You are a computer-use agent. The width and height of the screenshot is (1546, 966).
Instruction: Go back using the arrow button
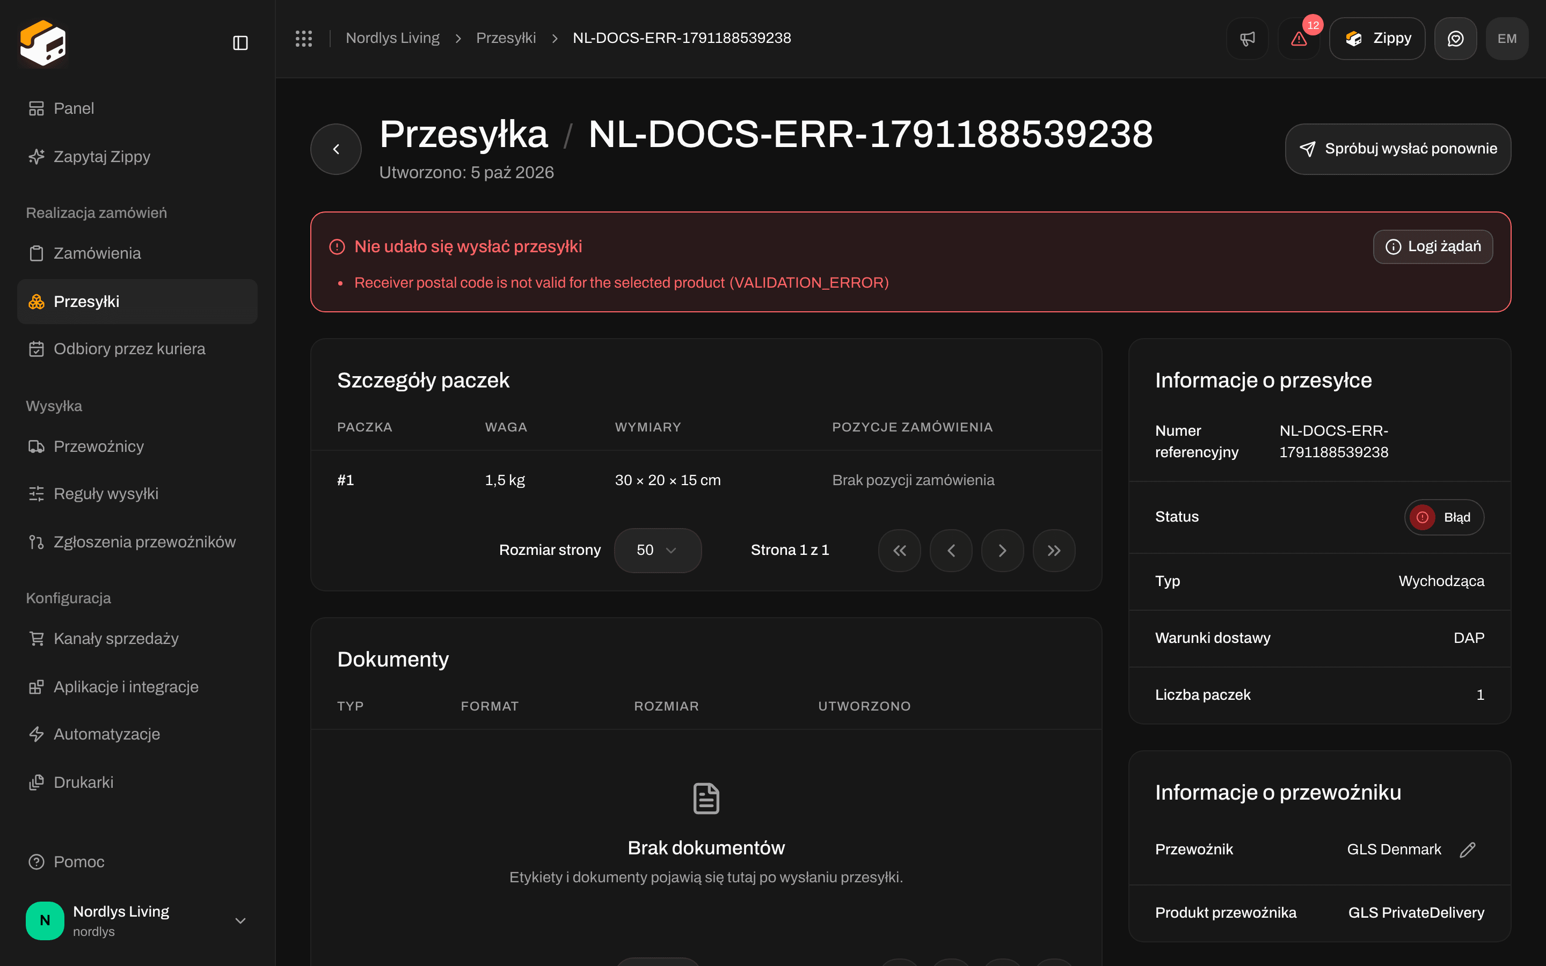(336, 149)
